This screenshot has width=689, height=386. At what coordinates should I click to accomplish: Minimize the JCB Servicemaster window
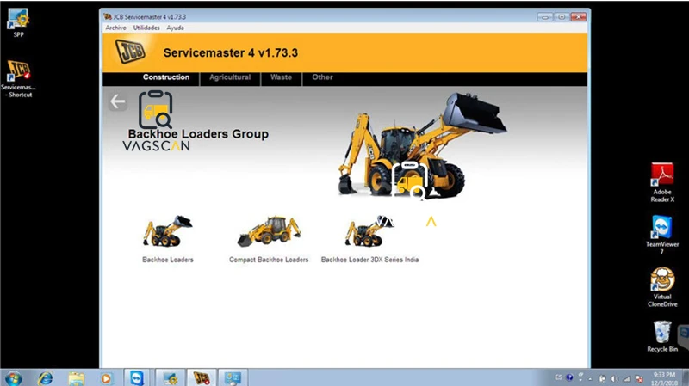tap(545, 16)
